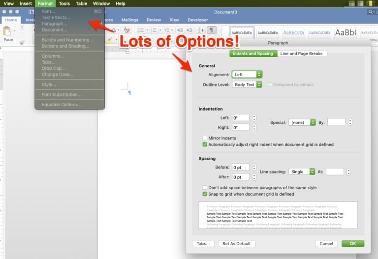The image size is (378, 259).
Task: Choose Equation Options in the Format menu
Action: tap(70, 105)
